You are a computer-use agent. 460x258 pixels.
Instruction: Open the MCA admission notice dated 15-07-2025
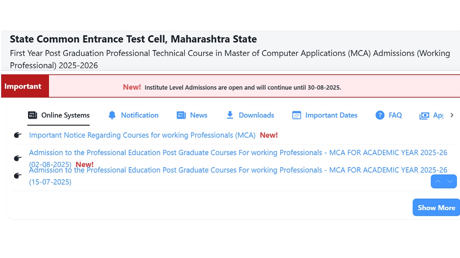click(238, 170)
